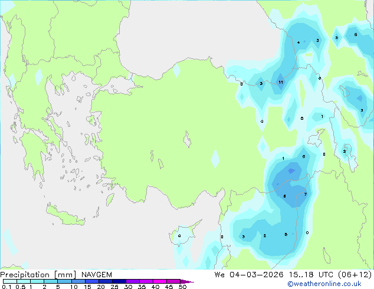Select the 20–25 mm legend color box
The height and width of the screenshot is (289, 374).
[x=106, y=281]
